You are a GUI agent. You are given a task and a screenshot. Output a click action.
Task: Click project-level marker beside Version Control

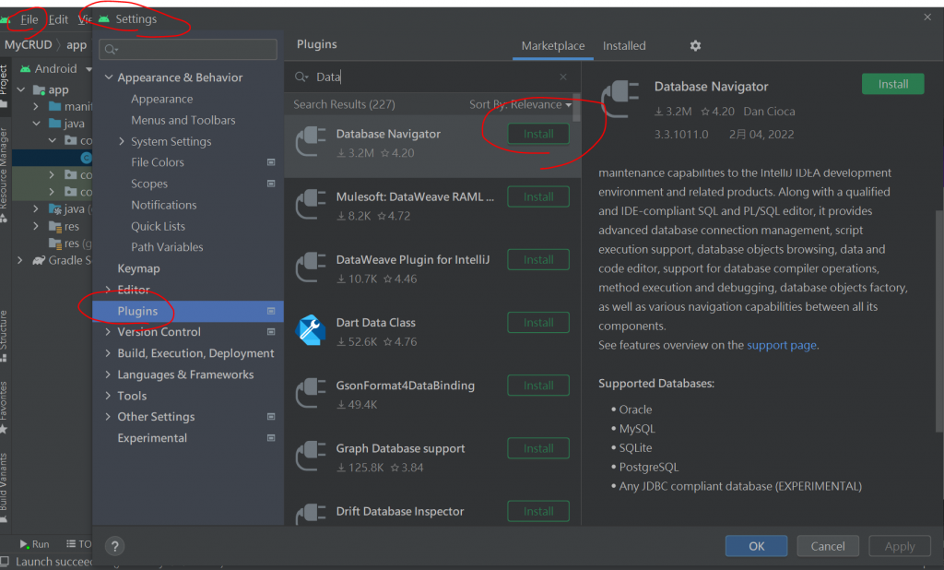pos(271,331)
